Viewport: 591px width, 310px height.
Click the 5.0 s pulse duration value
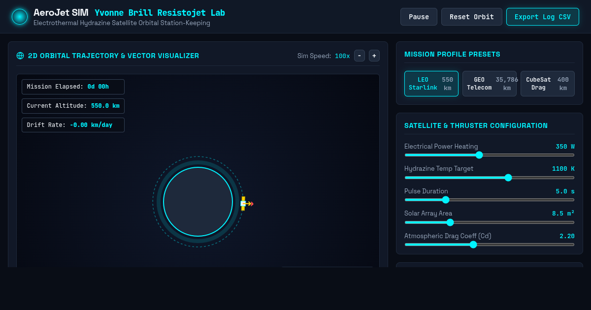565,191
